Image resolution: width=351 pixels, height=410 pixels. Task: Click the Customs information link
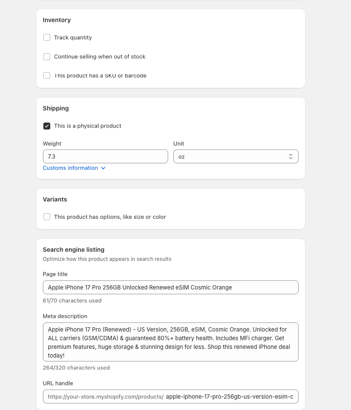pos(70,168)
